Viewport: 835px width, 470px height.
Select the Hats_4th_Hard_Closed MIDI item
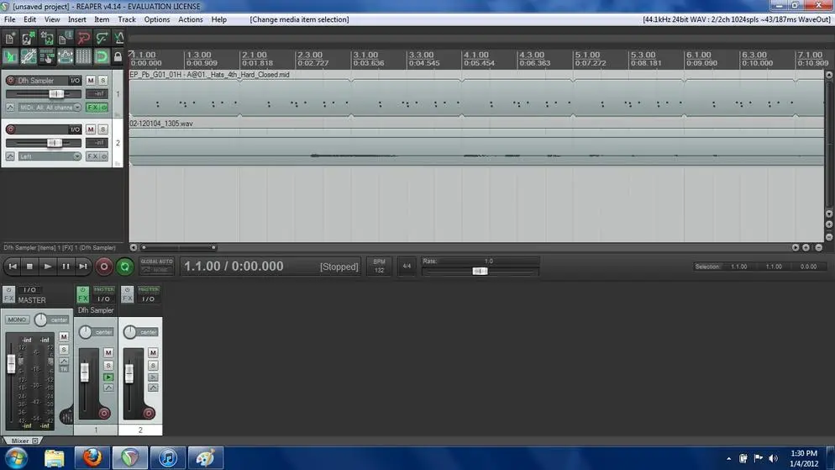click(x=476, y=94)
